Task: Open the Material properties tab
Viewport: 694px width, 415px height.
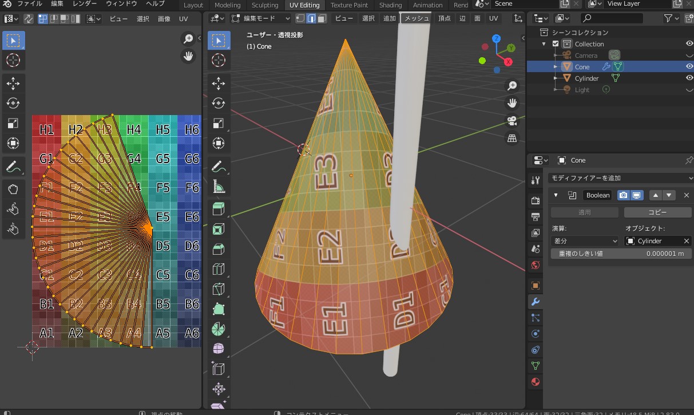Action: click(x=536, y=382)
